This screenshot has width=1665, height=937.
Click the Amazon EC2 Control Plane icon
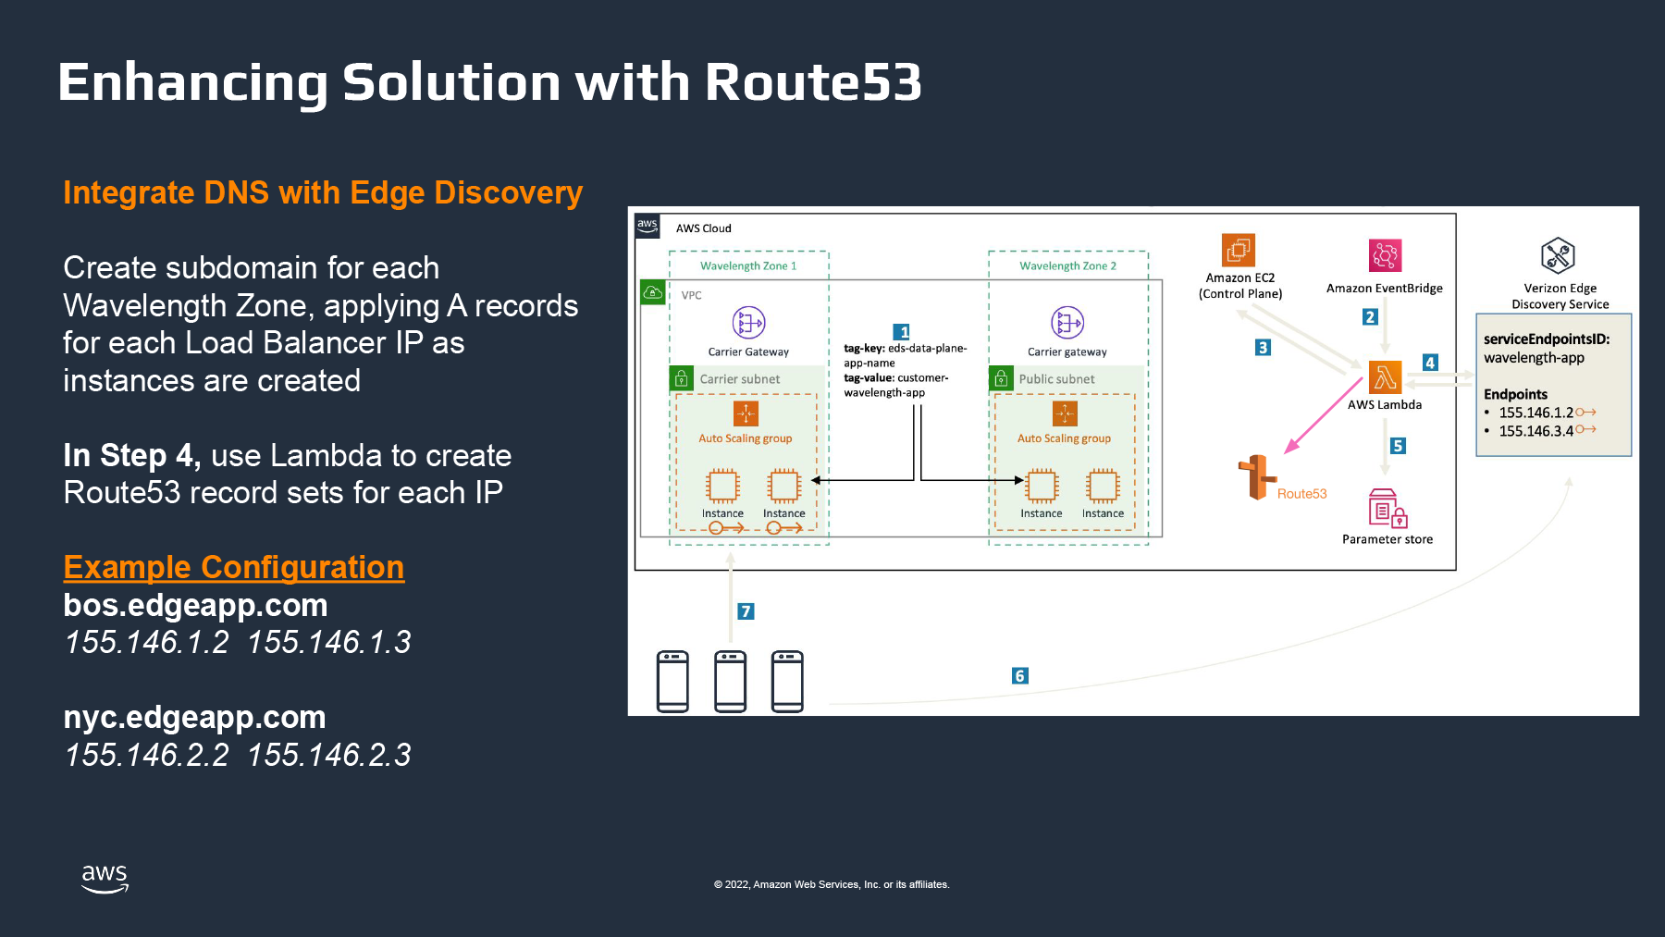click(1239, 250)
